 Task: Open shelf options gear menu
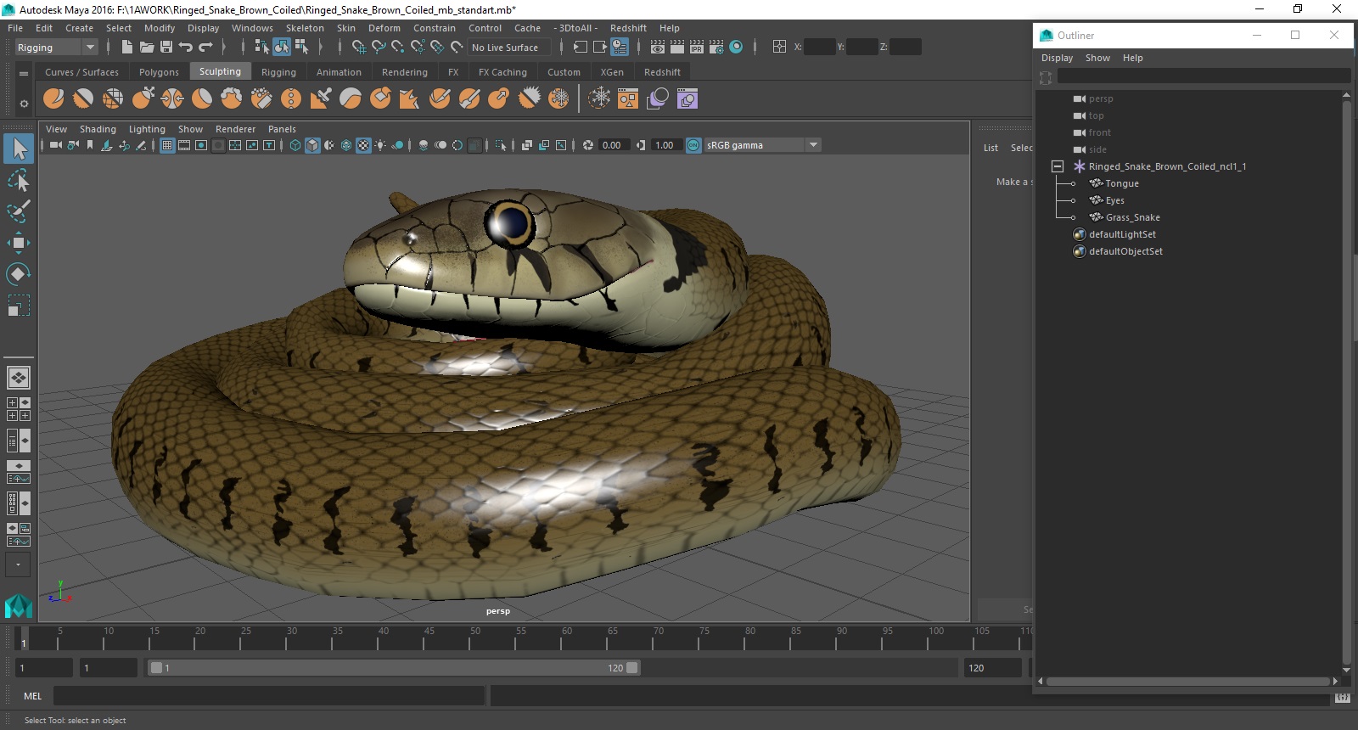coord(24,103)
